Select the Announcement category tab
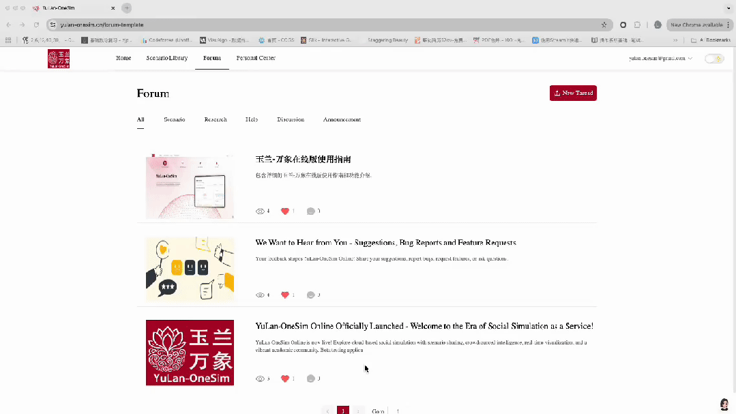The width and height of the screenshot is (736, 414). (x=342, y=119)
